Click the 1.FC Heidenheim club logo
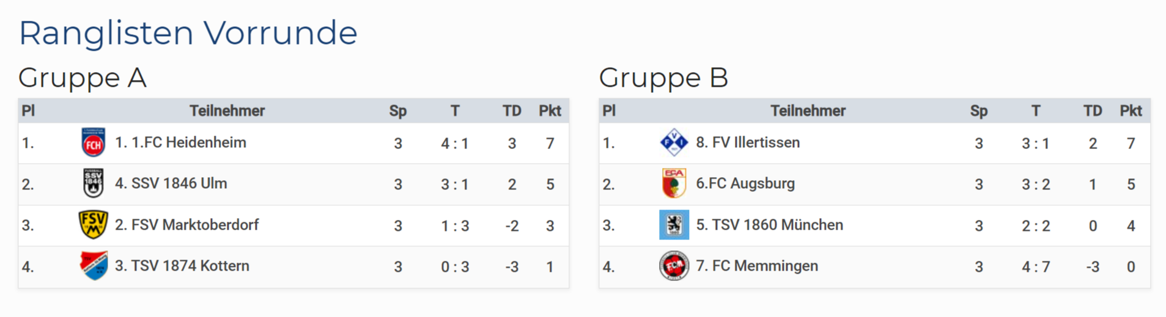Image resolution: width=1166 pixels, height=317 pixels. [94, 143]
